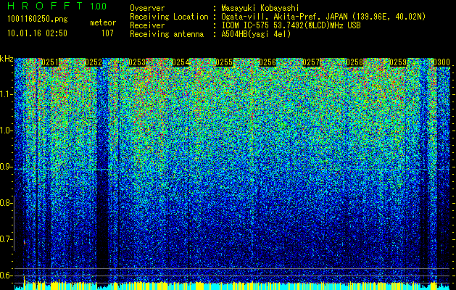456x290 pixels.
Task: Select the filename 1001160250.png
Action: (x=38, y=20)
